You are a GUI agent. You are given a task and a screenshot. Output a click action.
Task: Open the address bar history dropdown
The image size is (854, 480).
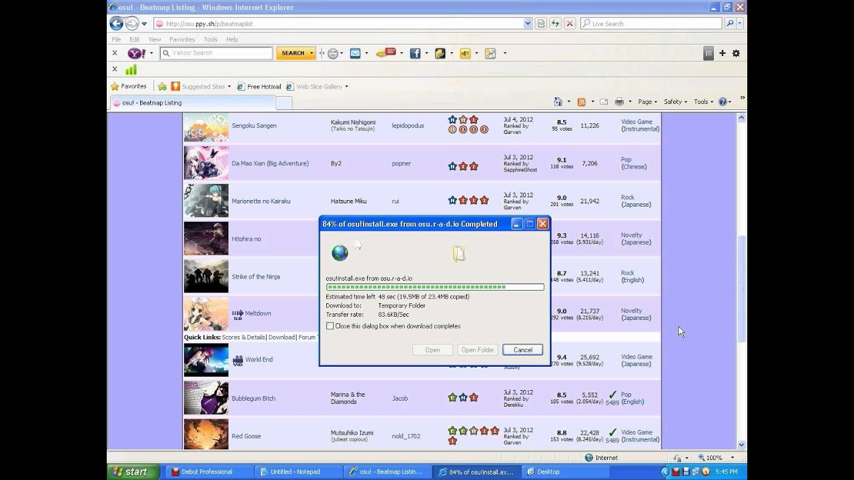(x=528, y=23)
